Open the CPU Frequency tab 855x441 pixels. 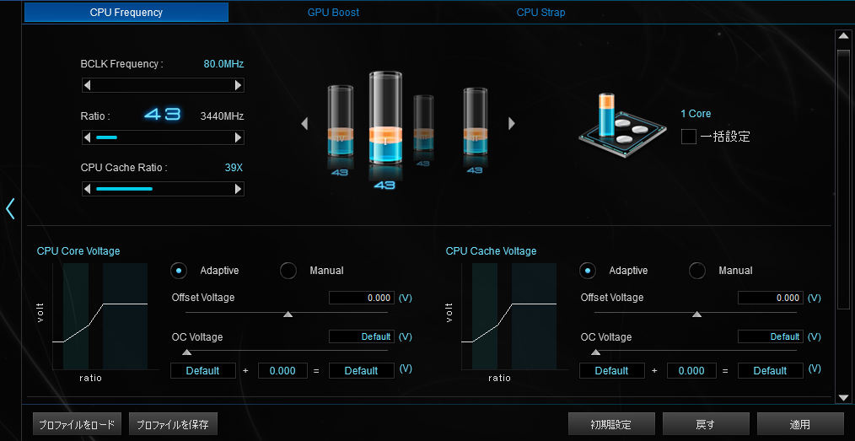click(126, 12)
